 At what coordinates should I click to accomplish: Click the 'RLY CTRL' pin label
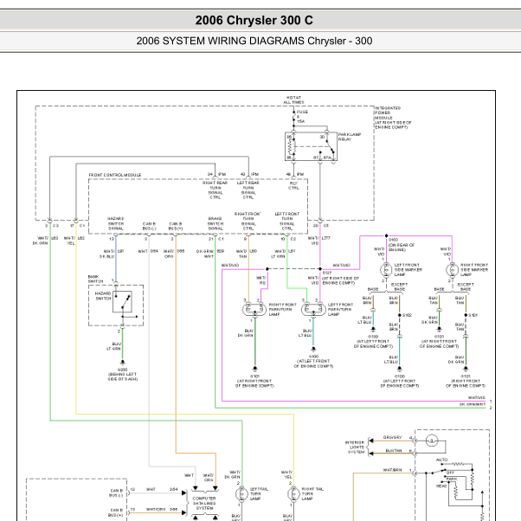[x=293, y=185]
